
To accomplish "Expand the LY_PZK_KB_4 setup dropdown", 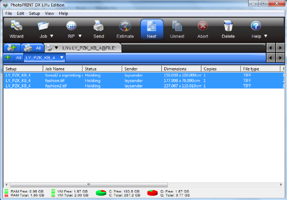I will pos(62,58).
